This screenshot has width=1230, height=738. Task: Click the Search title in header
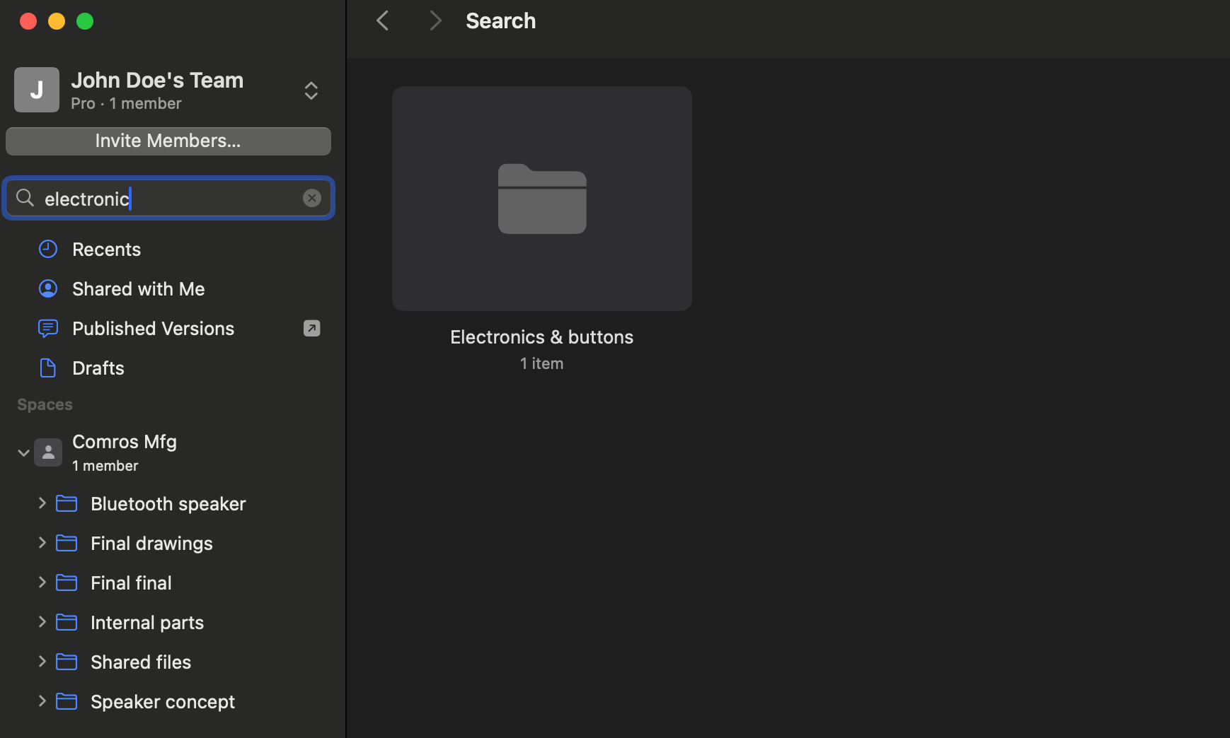tap(501, 21)
